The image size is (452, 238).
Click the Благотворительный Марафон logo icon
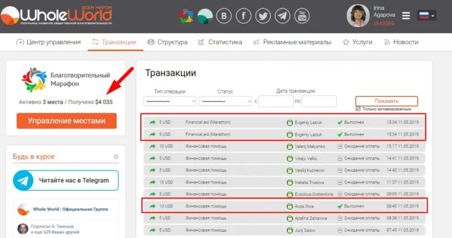[34, 80]
